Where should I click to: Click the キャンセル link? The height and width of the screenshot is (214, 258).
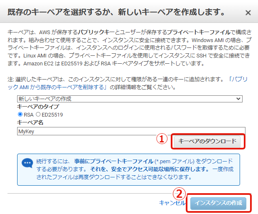click(x=172, y=203)
